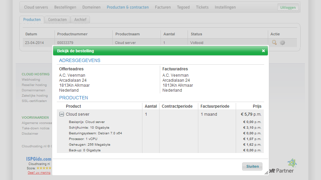Switch to the Archief tab

80,20
